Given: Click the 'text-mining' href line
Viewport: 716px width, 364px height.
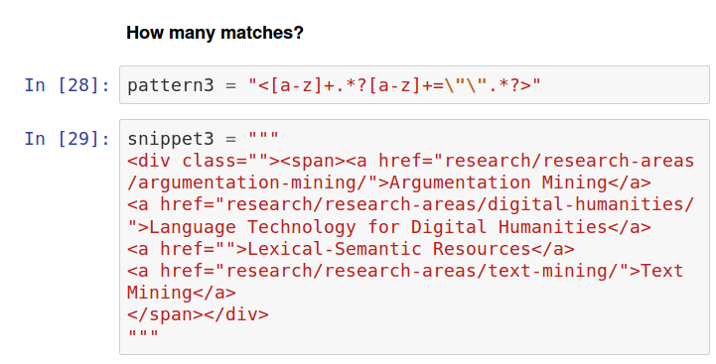Looking at the screenshot, I should tap(405, 271).
